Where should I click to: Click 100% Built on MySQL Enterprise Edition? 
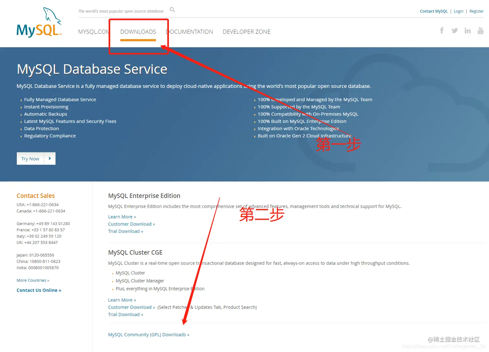pyautogui.click(x=302, y=121)
